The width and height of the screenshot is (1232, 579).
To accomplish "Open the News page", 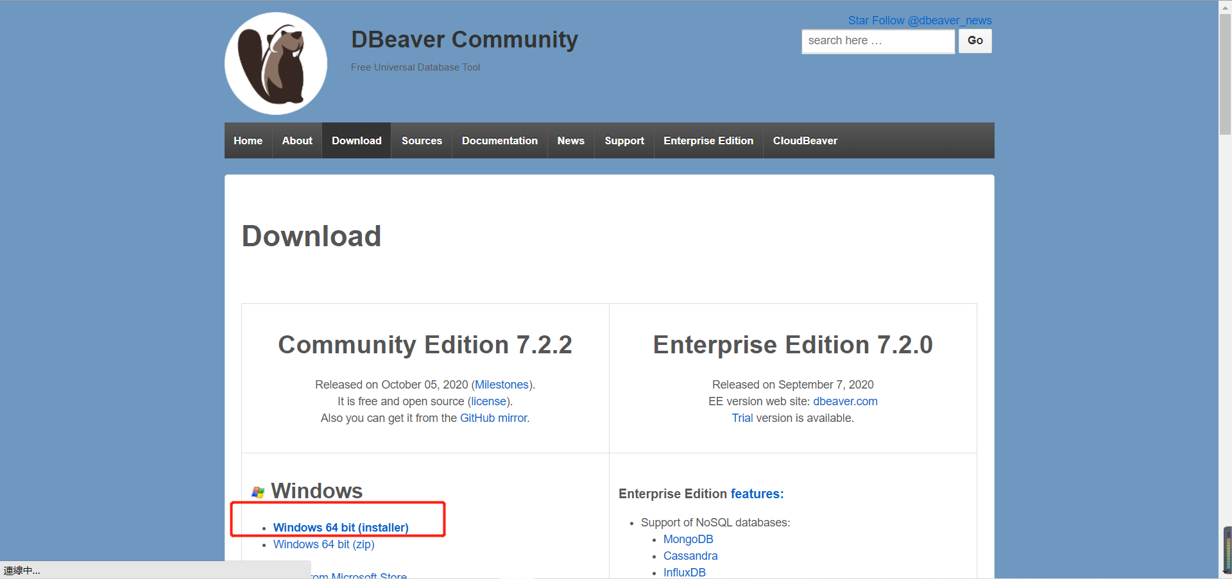I will coord(570,140).
